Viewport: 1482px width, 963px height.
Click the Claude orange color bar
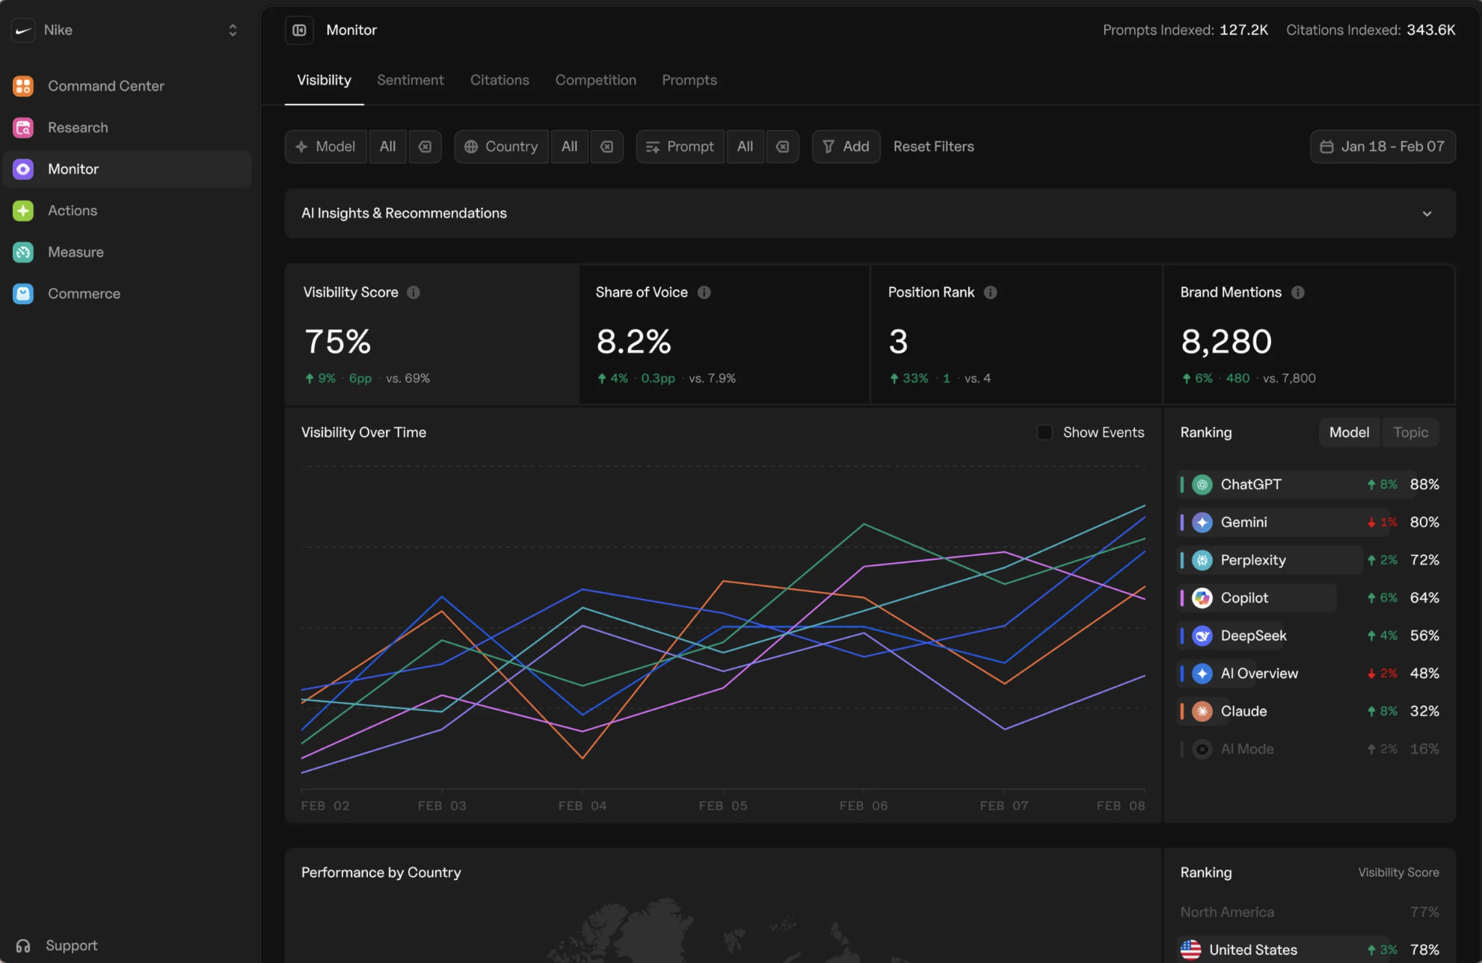tap(1182, 711)
